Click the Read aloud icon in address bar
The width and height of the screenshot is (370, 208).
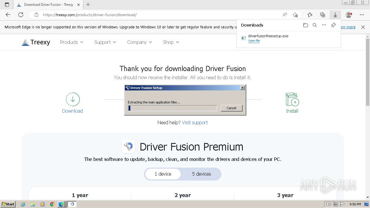[285, 15]
